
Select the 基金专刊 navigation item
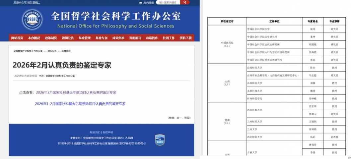coord(102,38)
